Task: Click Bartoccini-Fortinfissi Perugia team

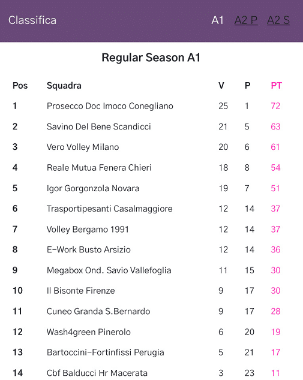Action: click(105, 352)
